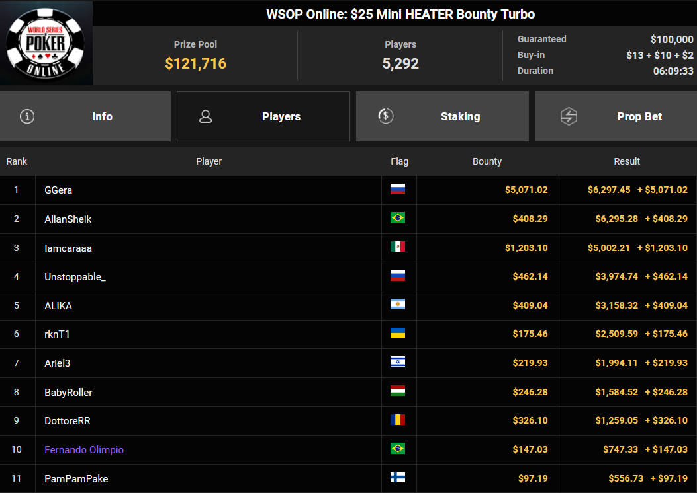Click the $13 + $10 + $2 buy-in value

pyautogui.click(x=660, y=55)
